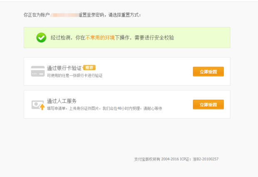Select the 通过银行卡验证 heading
The height and width of the screenshot is (177, 258).
(64, 68)
